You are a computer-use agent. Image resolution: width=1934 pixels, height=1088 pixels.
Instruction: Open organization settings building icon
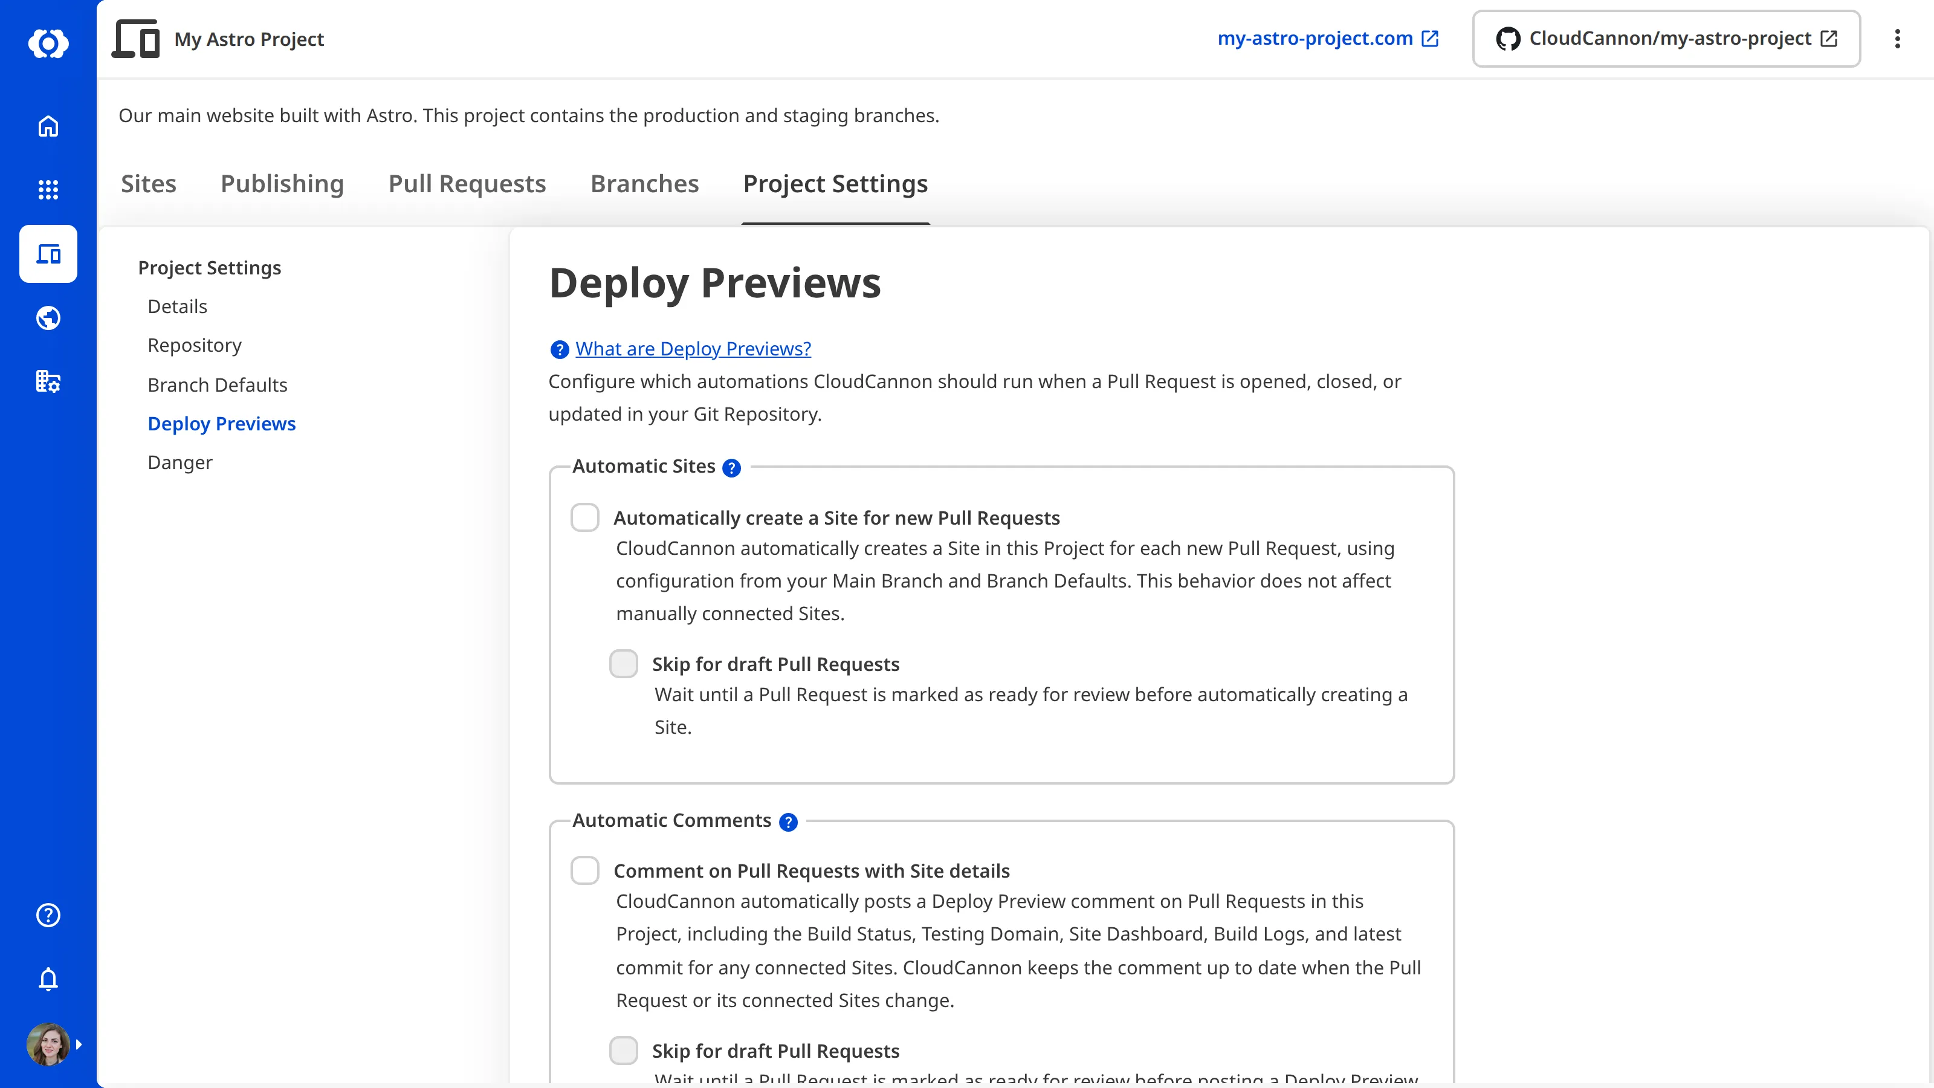48,381
